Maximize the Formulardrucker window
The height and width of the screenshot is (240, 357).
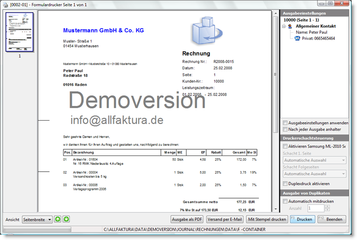coord(330,3)
